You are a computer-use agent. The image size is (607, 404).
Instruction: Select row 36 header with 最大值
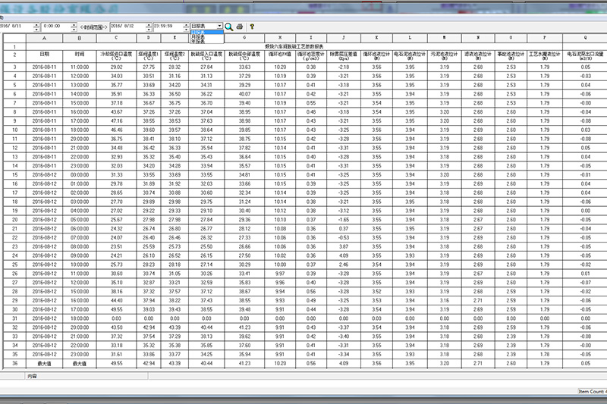[13, 363]
